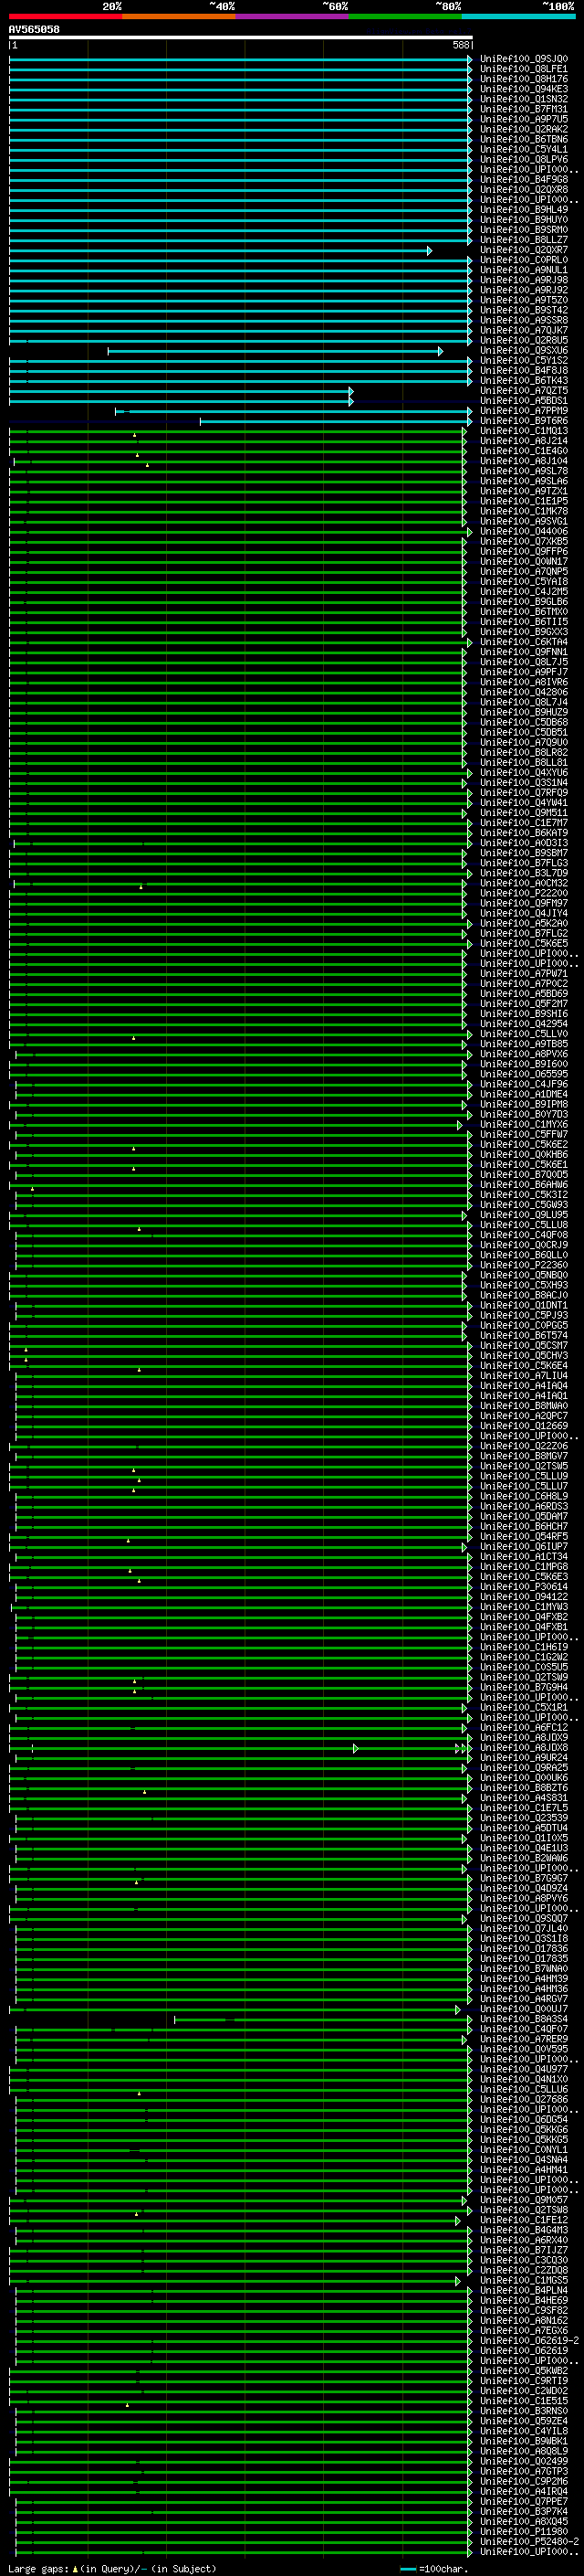Select the query name AV565058
Viewport: 584px width, 2576px height.
[x=34, y=29]
